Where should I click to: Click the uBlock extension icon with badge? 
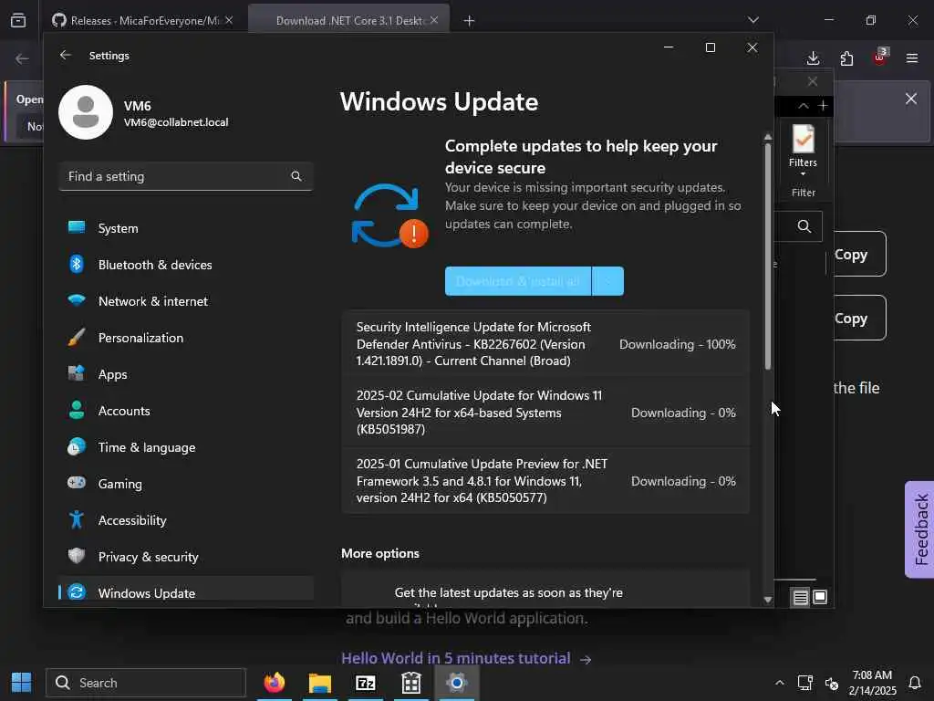[x=880, y=57]
